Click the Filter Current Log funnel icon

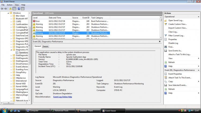166,36
